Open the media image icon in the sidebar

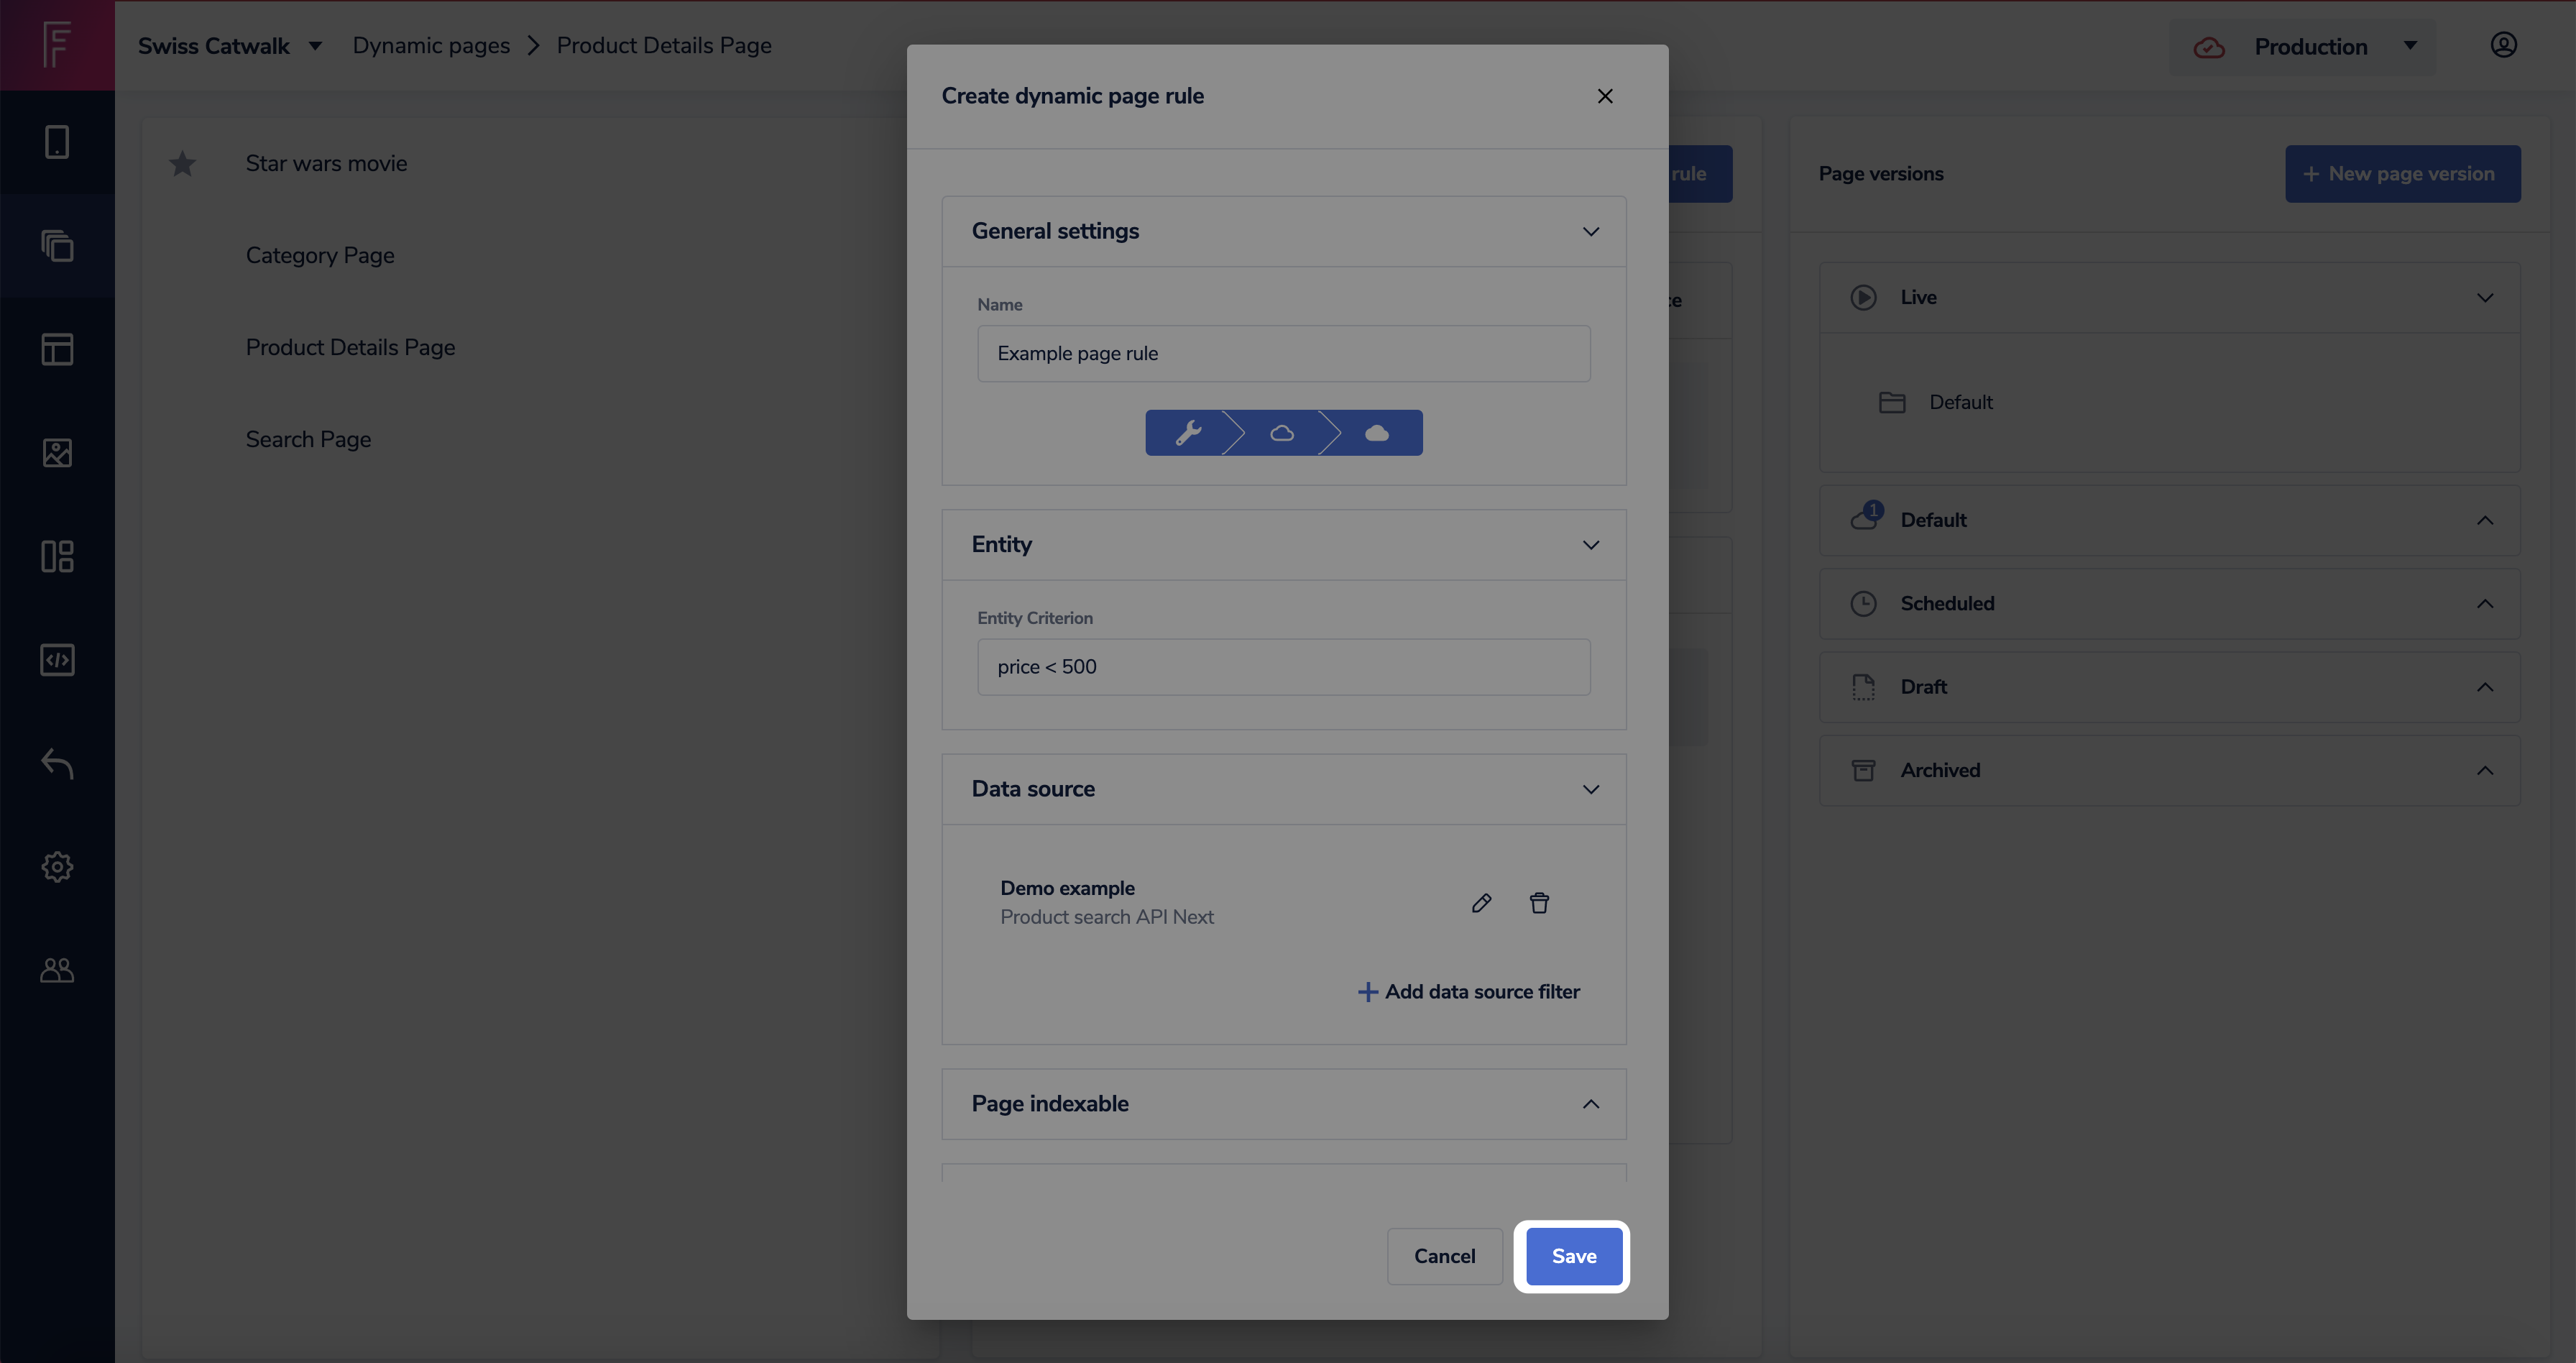pyautogui.click(x=57, y=453)
